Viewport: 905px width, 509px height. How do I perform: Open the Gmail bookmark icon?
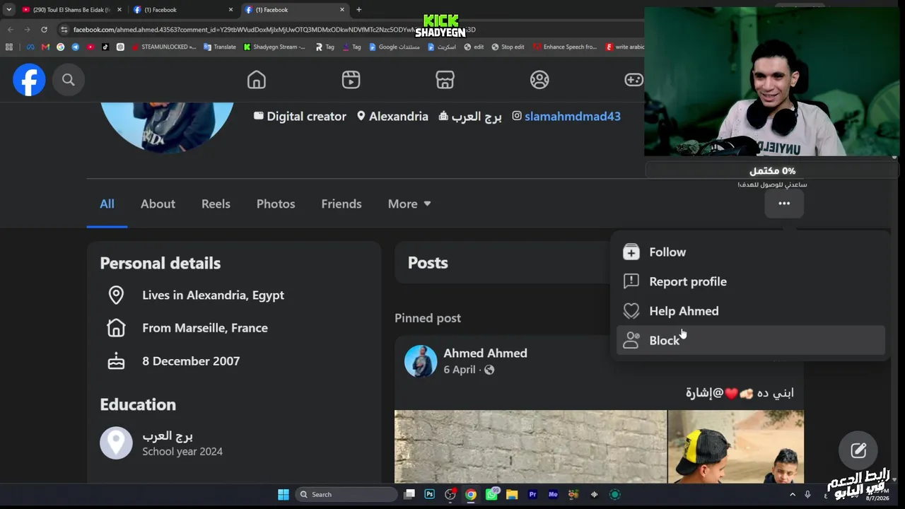point(45,47)
